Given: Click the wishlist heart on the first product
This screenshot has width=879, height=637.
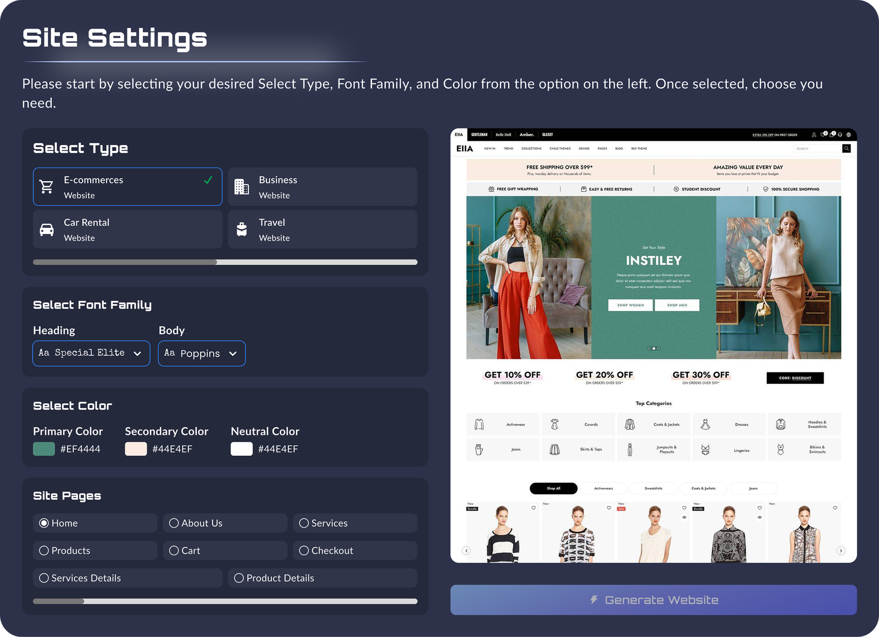Looking at the screenshot, I should [x=533, y=508].
